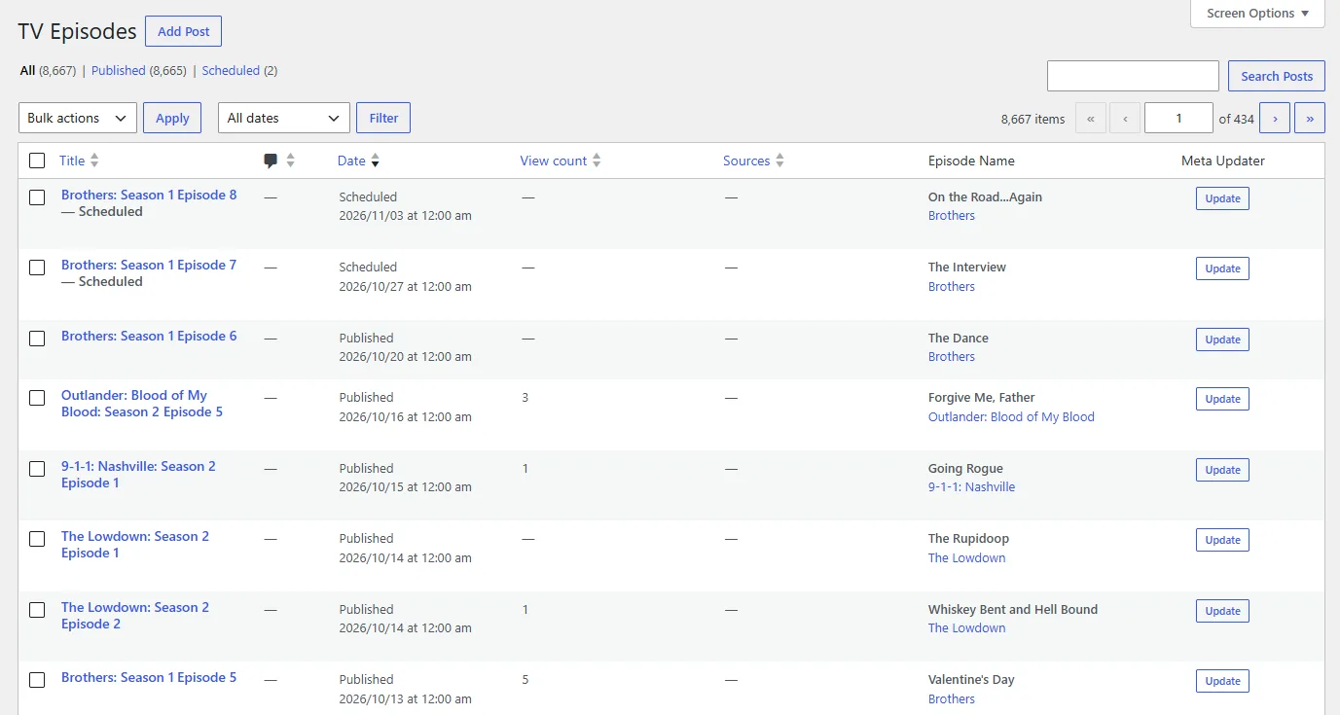Switch to the Published view
Screen dimensions: 1340x715
119,70
